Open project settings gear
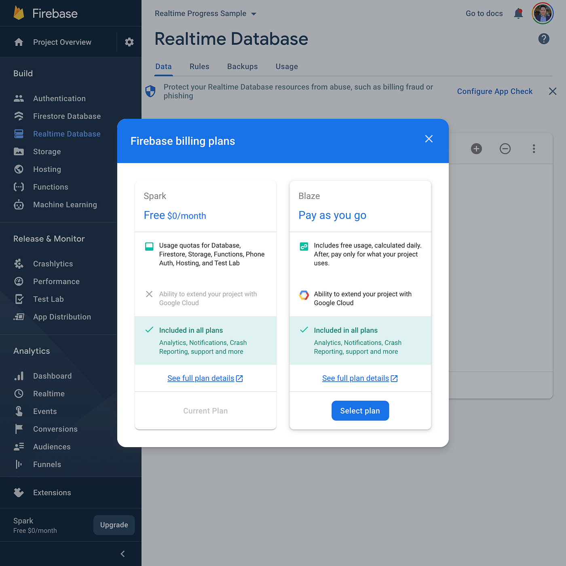 [x=129, y=42]
